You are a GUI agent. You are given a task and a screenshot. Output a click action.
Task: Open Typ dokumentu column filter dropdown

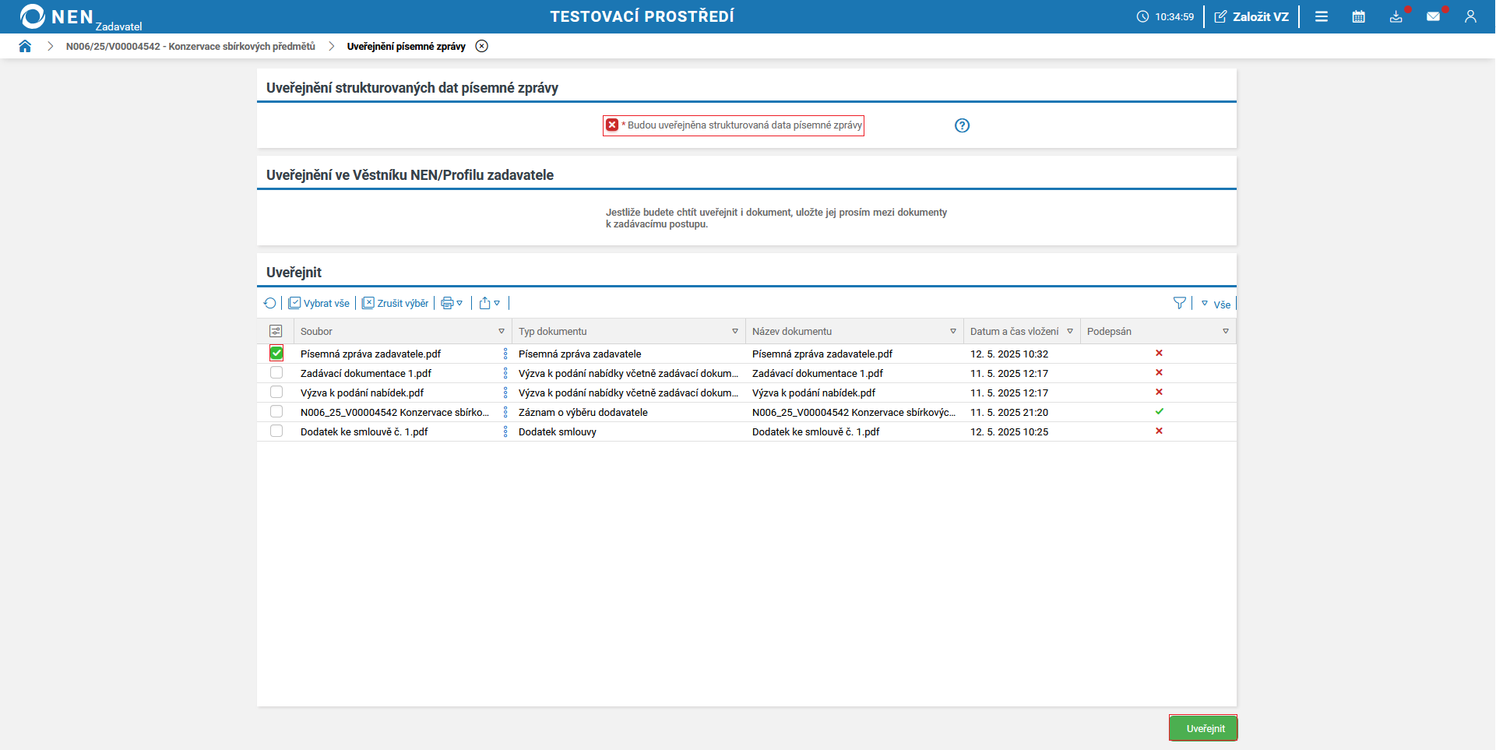[x=735, y=331]
